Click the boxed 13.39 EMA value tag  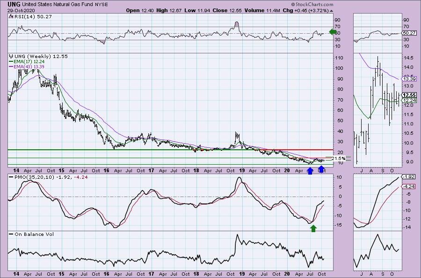tap(409, 79)
